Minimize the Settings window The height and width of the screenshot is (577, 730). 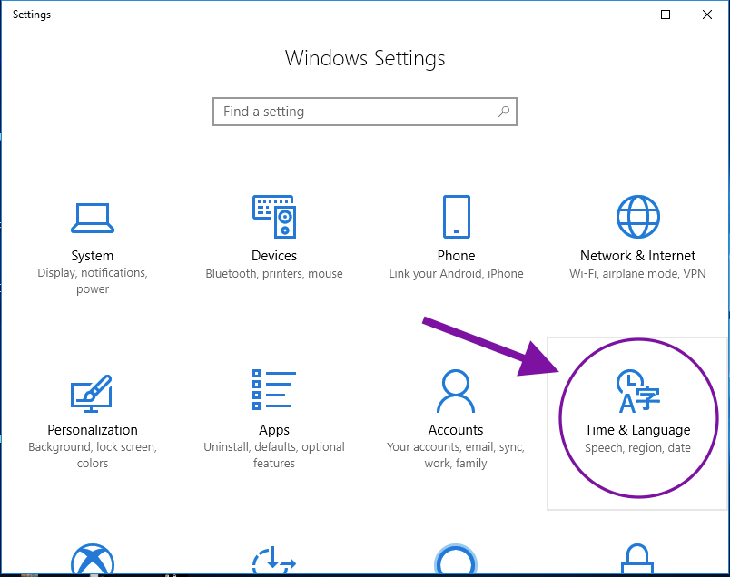pos(624,15)
